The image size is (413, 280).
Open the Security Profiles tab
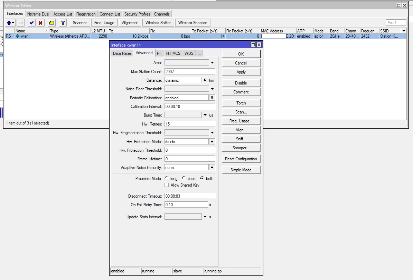coord(137,14)
